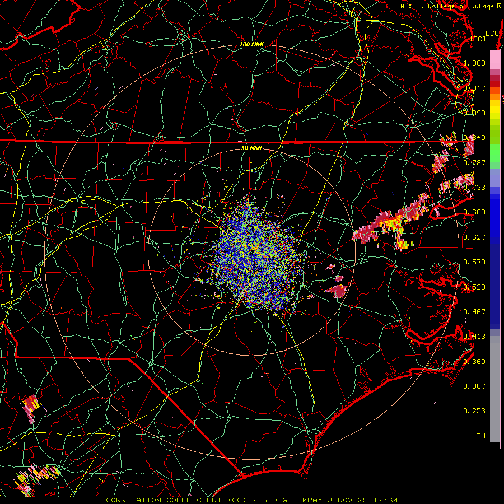Select the 0.307 scale value
The image size is (504, 504).
(474, 386)
